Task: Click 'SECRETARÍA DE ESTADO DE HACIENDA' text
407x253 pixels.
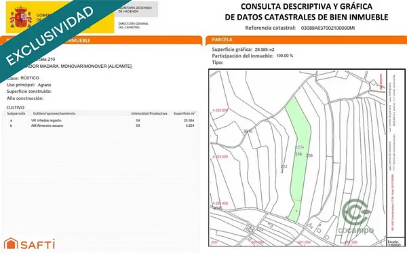Action: 135,9
